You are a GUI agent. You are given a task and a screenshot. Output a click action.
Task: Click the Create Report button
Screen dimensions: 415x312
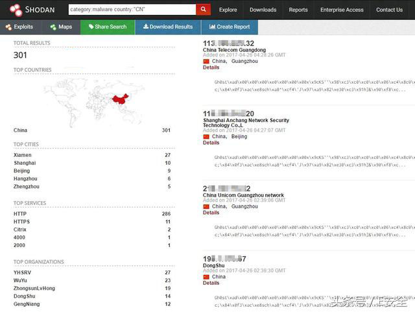click(x=230, y=27)
